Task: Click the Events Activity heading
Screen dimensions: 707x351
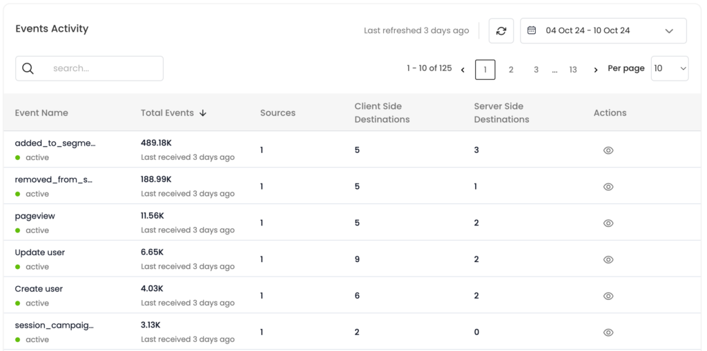Action: (52, 28)
